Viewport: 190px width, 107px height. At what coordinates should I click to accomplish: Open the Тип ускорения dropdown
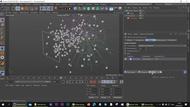(162, 46)
